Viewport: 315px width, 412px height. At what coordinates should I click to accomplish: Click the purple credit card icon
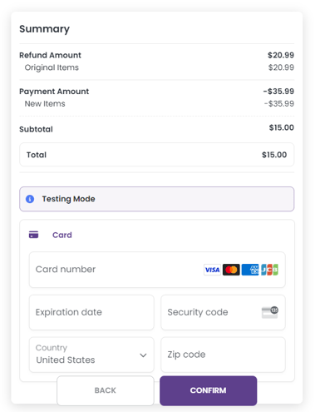coord(34,235)
